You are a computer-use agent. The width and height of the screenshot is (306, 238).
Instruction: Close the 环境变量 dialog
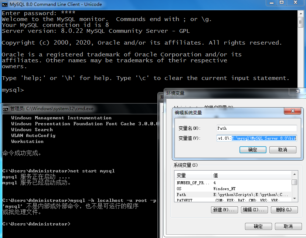click(298, 91)
